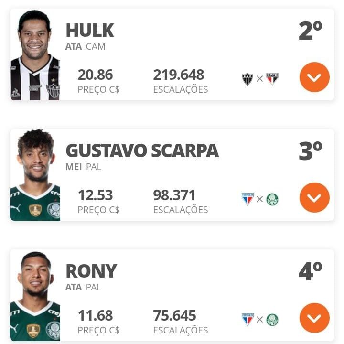
Task: Click the São Paulo FC crest icon
Action: [x=272, y=79]
